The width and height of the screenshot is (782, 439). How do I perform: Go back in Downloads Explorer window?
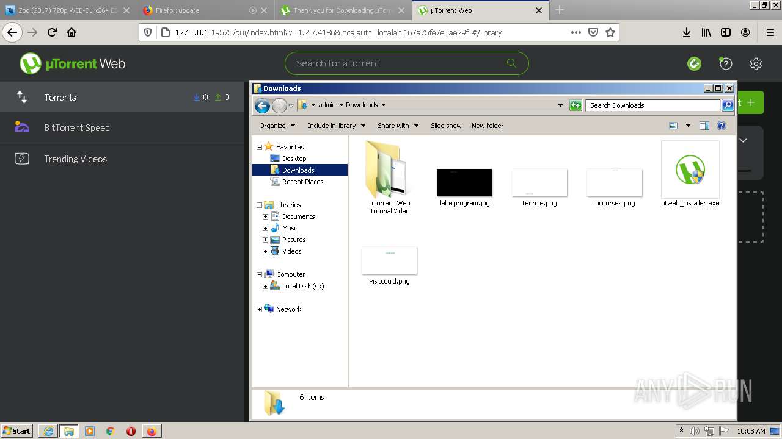pos(262,105)
